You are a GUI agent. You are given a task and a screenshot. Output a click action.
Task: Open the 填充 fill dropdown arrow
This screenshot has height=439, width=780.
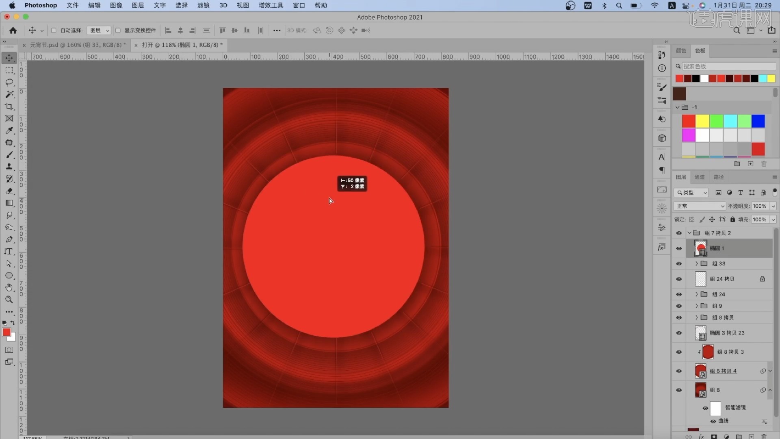[x=773, y=219]
